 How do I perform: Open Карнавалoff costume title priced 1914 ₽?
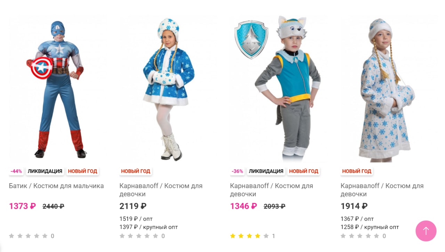[382, 190]
